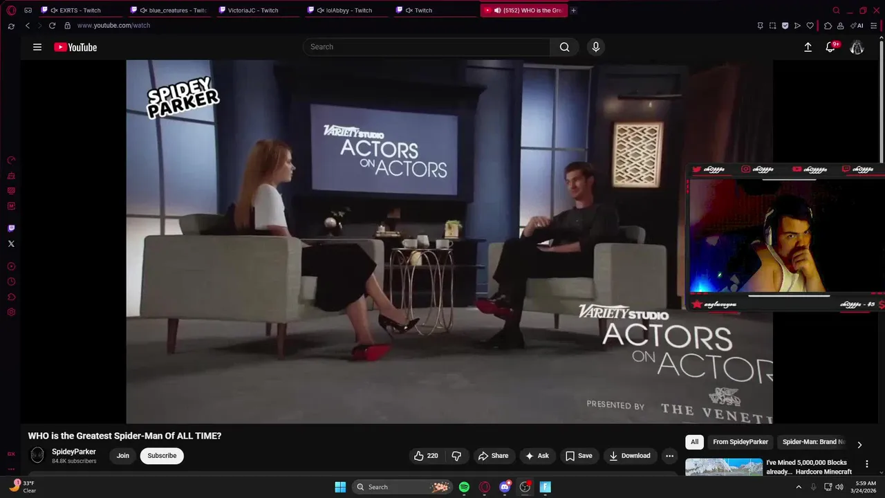Click the address bar URL
885x498 pixels.
tap(113, 26)
